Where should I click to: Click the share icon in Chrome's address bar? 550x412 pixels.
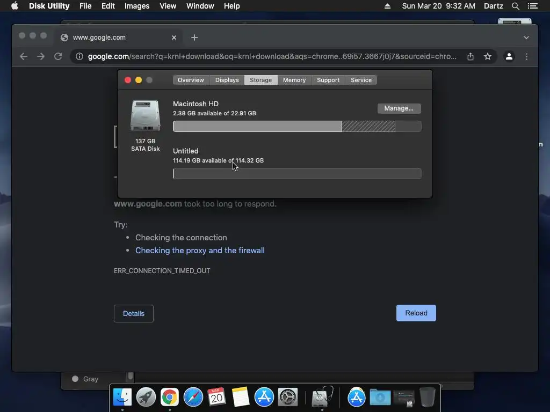[471, 56]
